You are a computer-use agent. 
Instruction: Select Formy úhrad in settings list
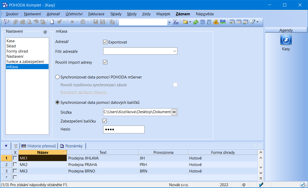coord(27,51)
